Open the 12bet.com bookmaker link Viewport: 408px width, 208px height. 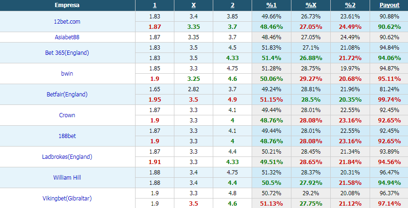(x=67, y=22)
